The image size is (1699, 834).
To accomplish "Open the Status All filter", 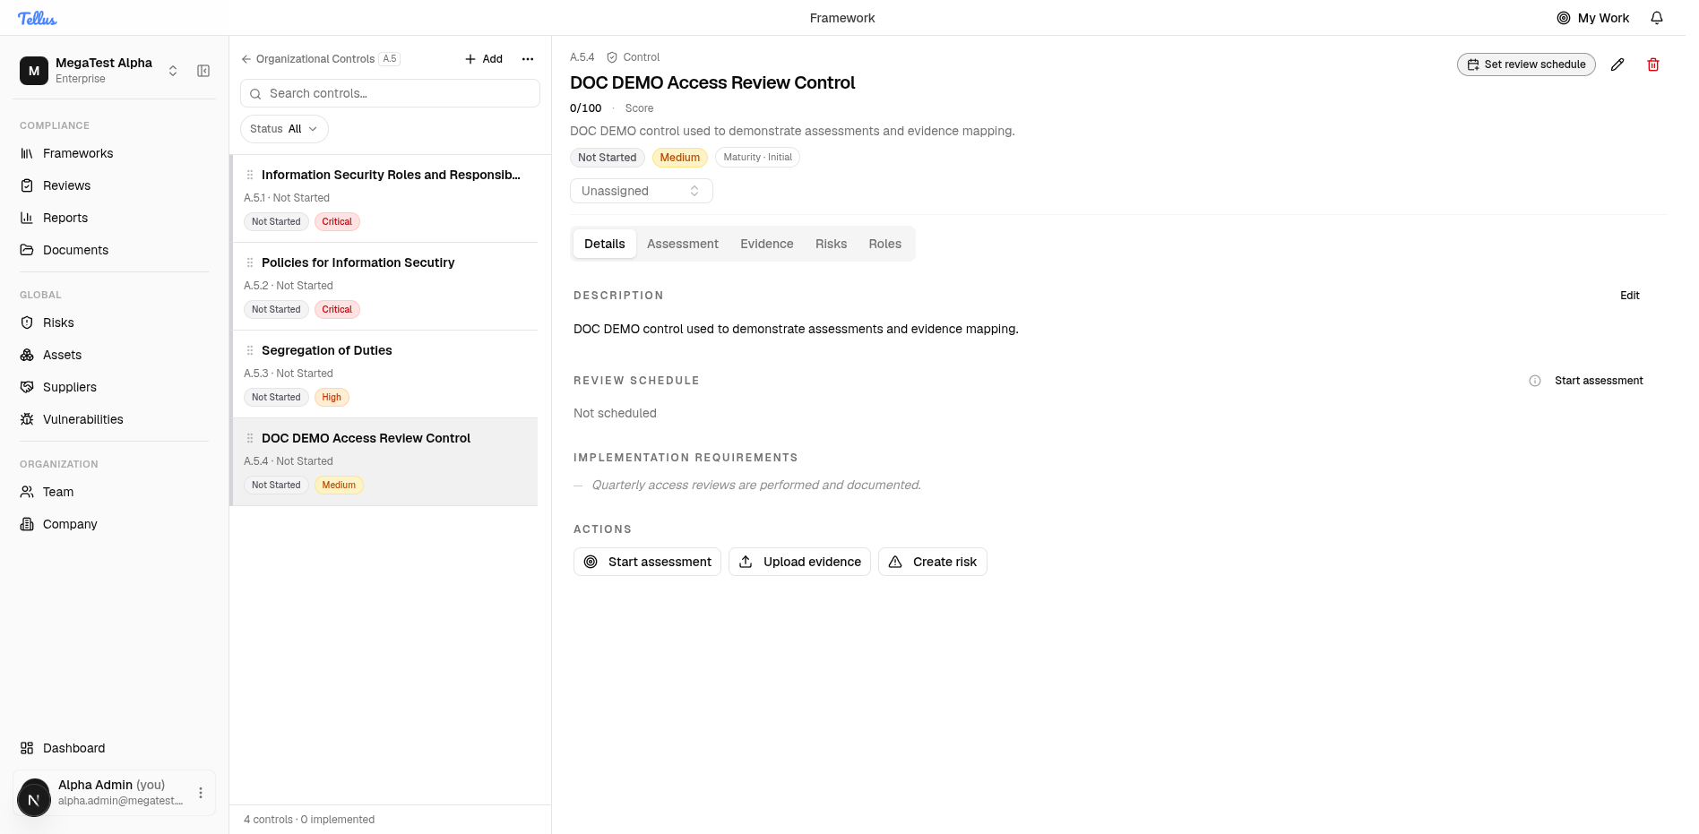I will click(x=284, y=129).
